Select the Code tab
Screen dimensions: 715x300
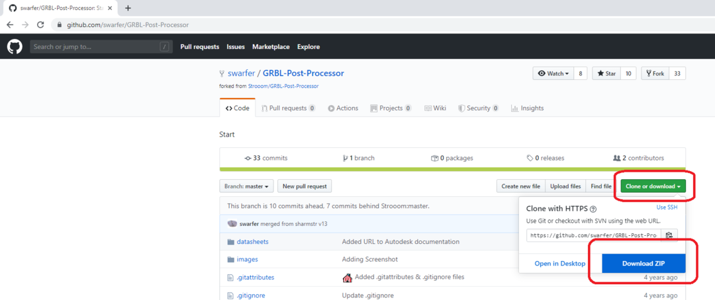tap(237, 108)
